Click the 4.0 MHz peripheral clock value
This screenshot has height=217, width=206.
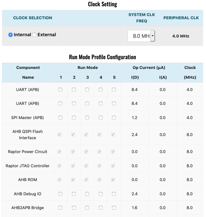tap(181, 36)
